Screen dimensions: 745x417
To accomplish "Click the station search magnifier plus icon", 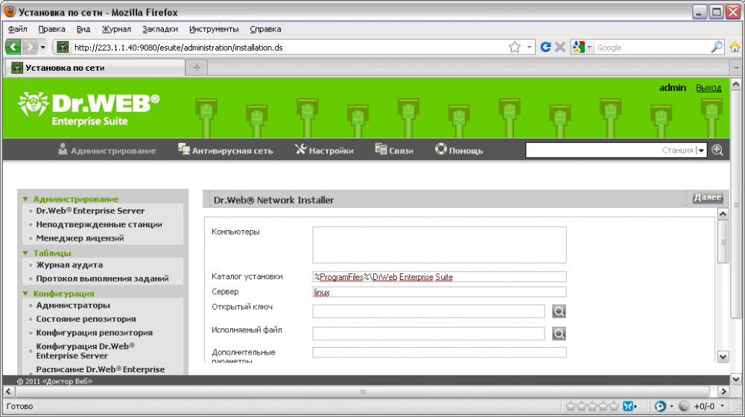I will pyautogui.click(x=717, y=150).
